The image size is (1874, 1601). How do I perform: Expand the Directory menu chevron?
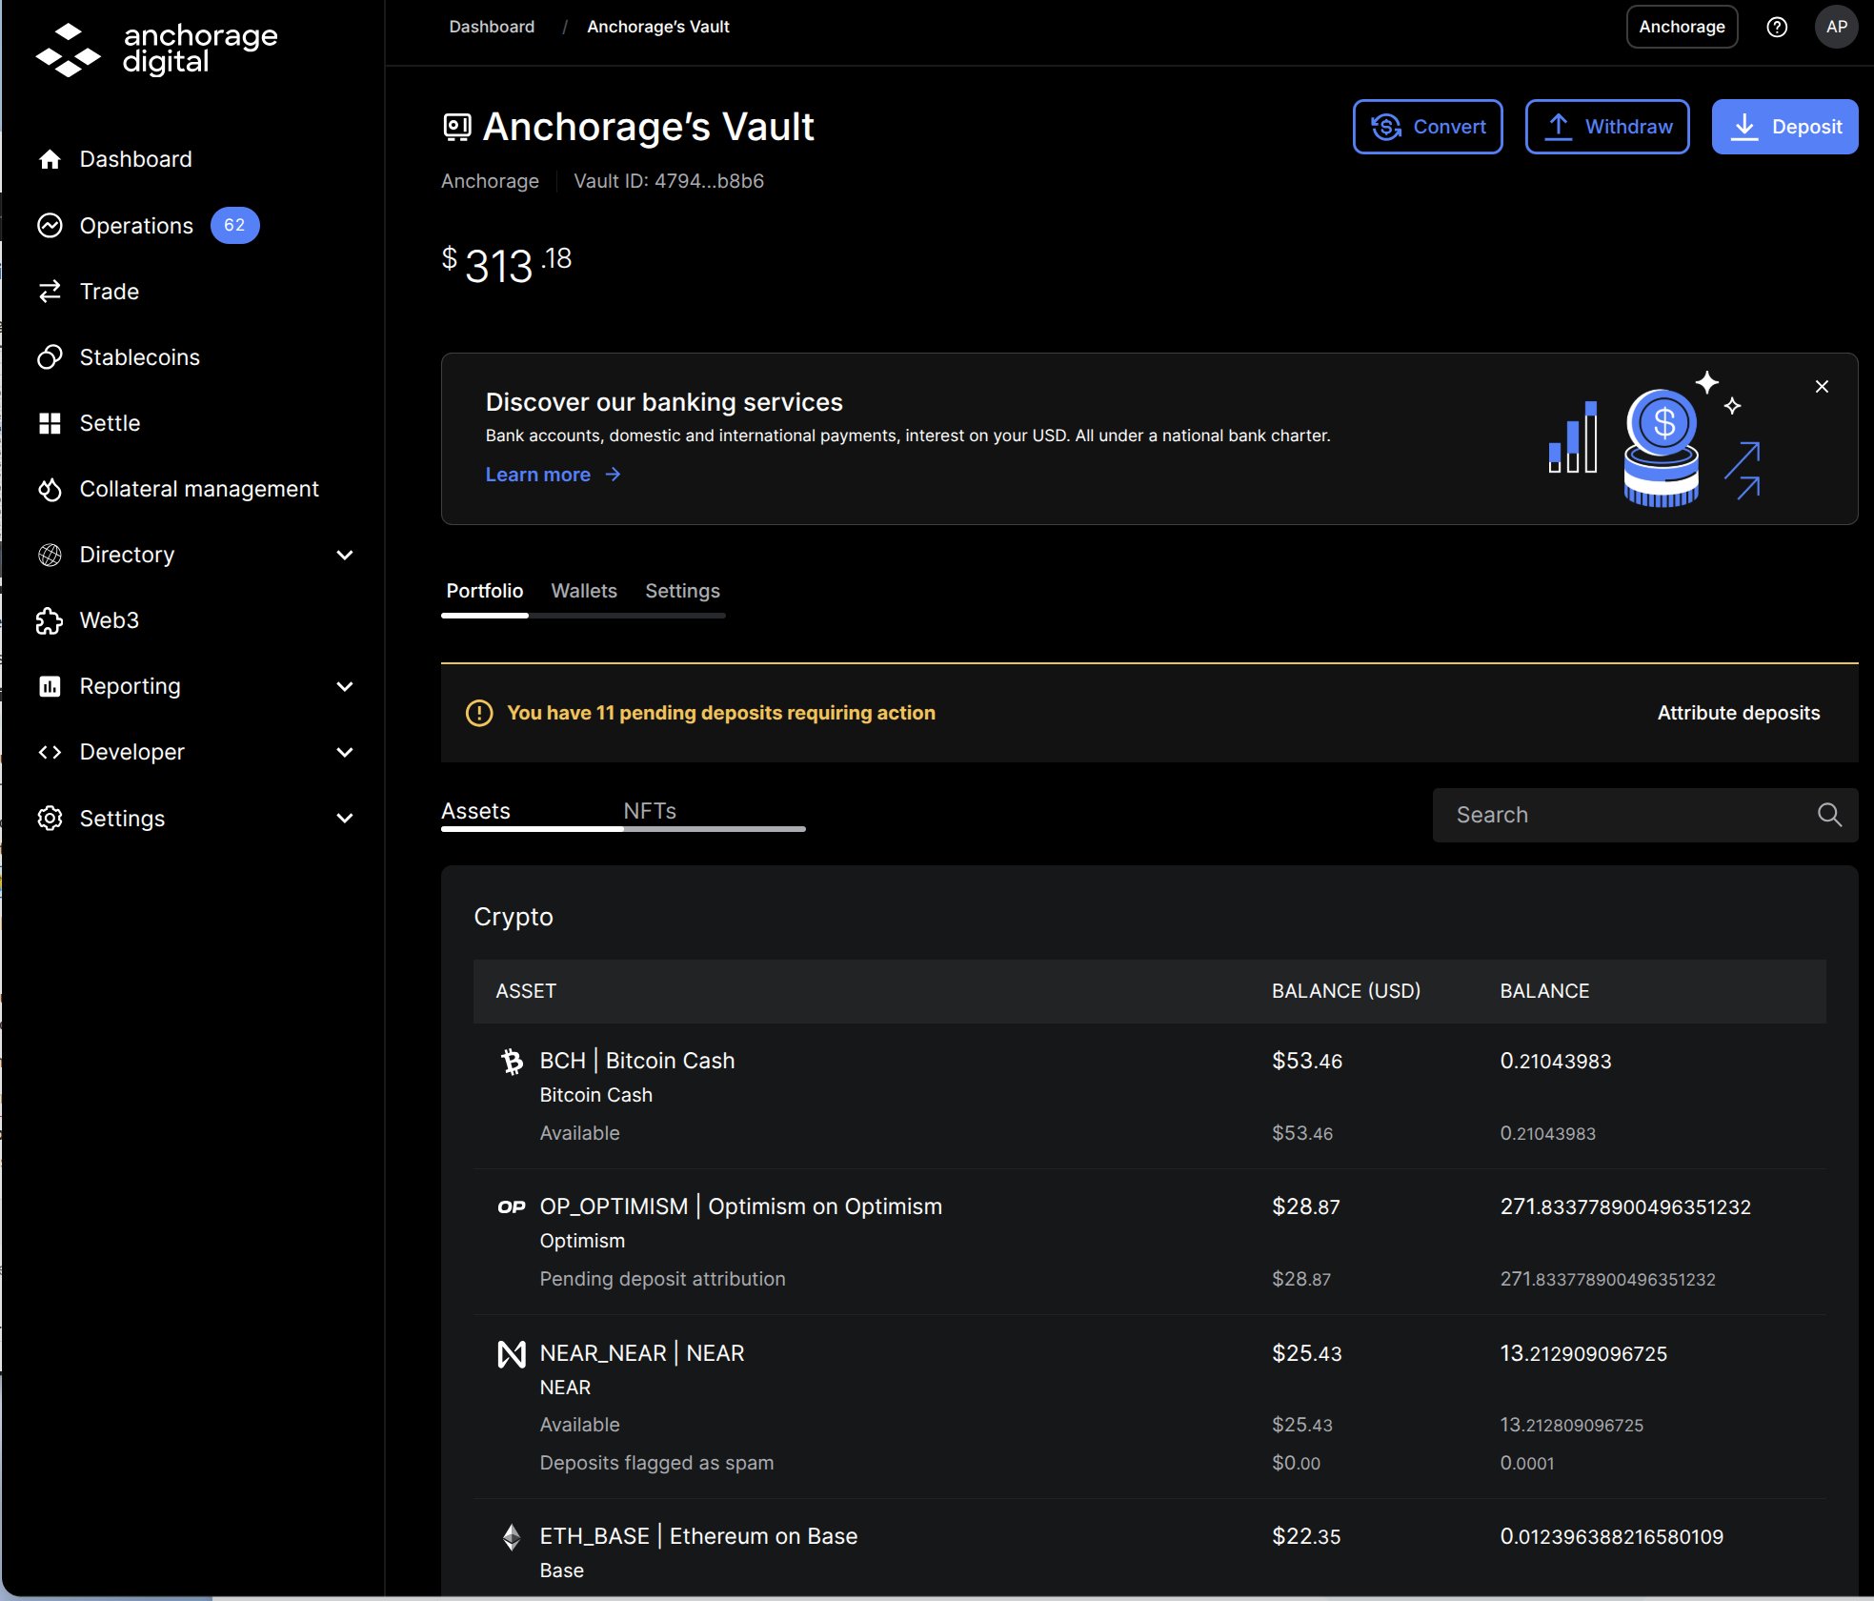point(345,555)
